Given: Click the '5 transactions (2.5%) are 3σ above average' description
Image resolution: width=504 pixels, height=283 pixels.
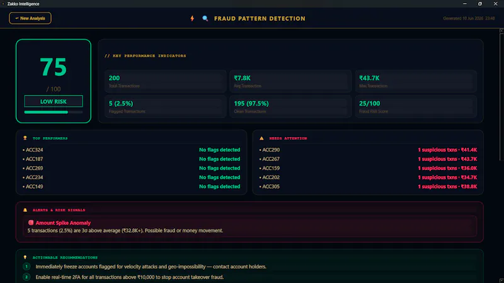Looking at the screenshot, I should (125, 231).
